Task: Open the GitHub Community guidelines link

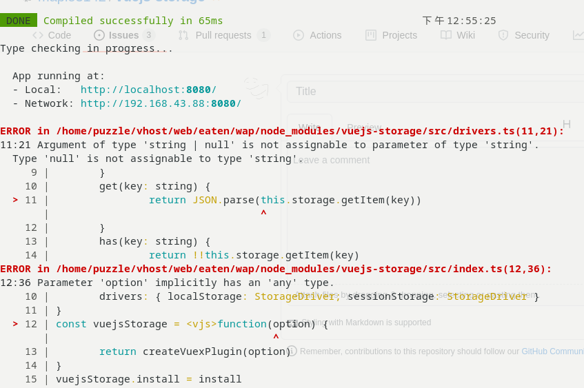Action: click(553, 351)
